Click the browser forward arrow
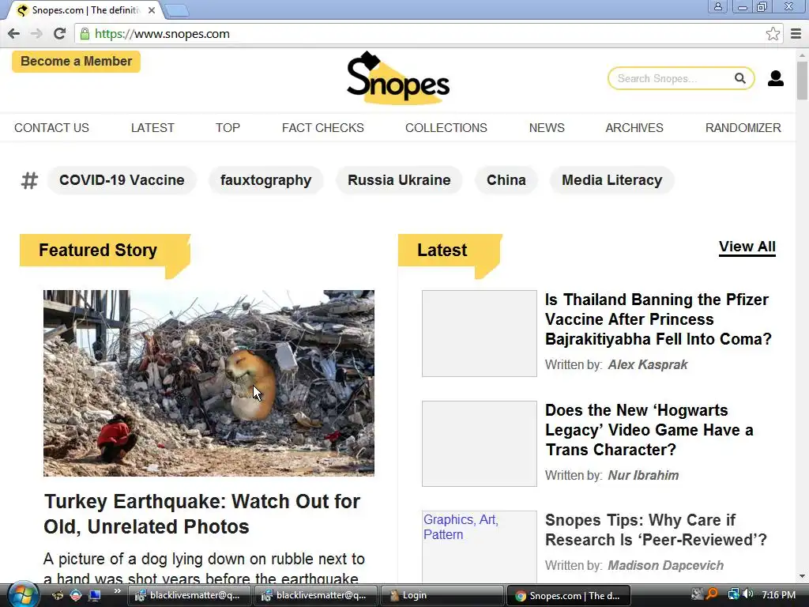809x607 pixels. tap(36, 34)
